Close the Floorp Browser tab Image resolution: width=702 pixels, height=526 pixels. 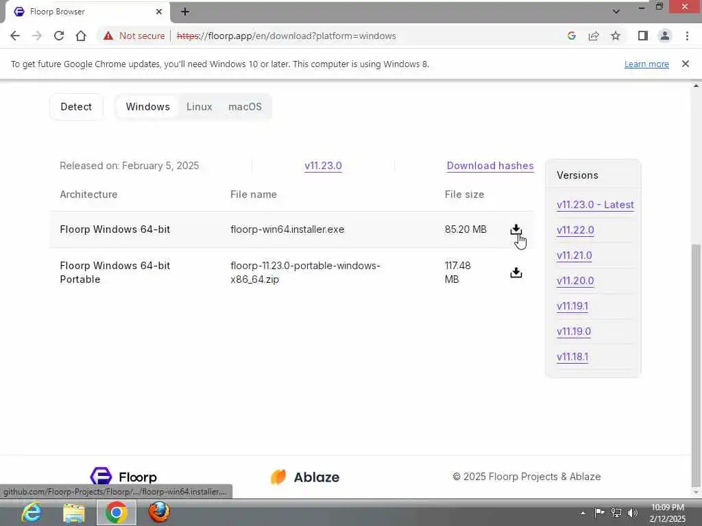159,12
